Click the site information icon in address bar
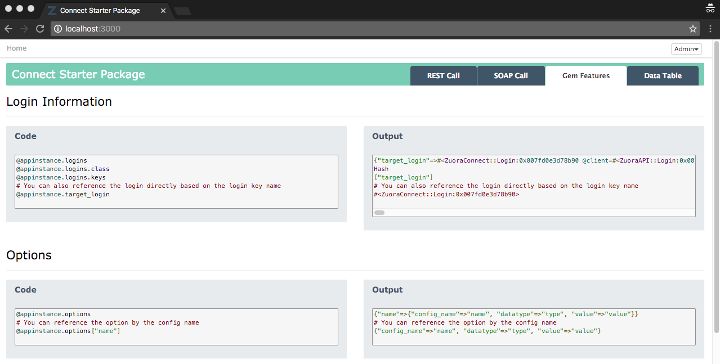This screenshot has width=720, height=364. [58, 29]
